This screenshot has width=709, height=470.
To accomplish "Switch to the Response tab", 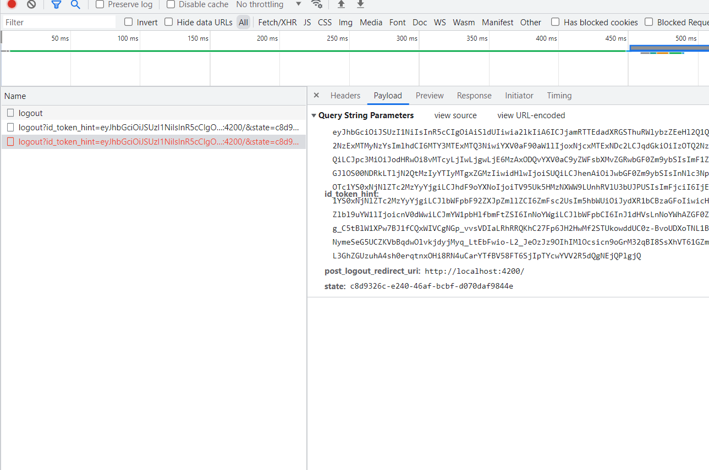I will coord(474,96).
